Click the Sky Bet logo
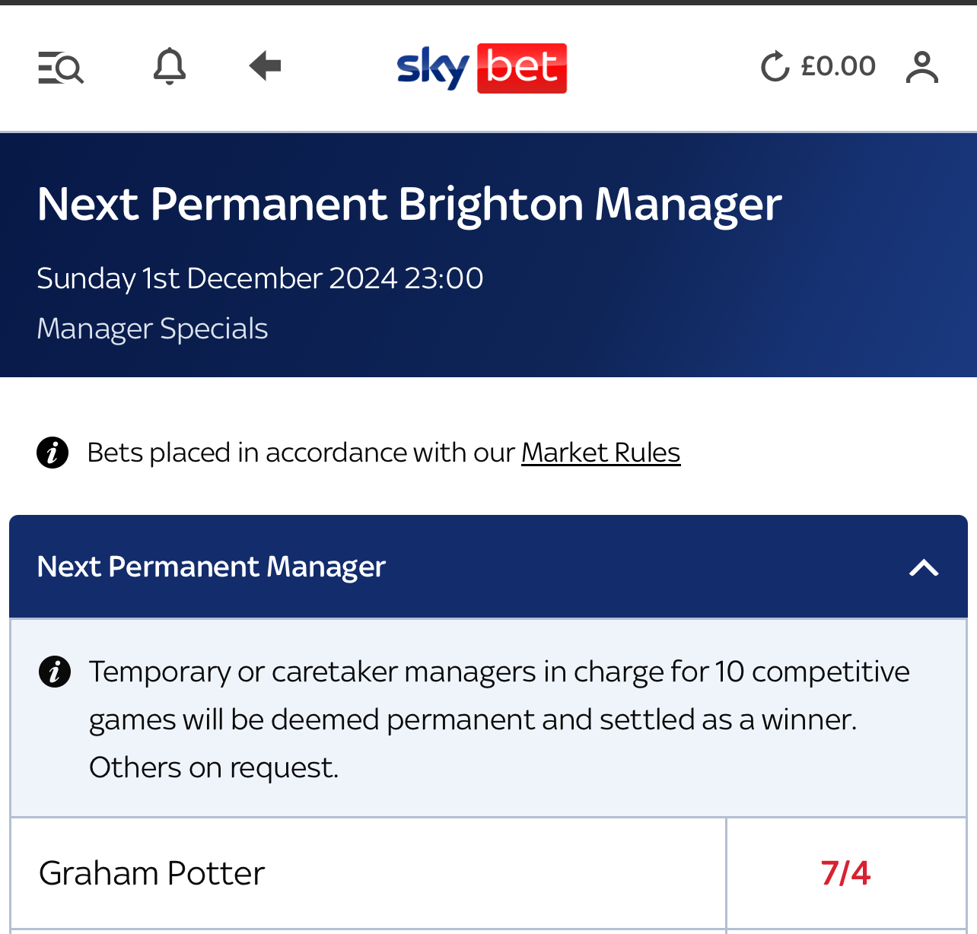The image size is (977, 934). pos(482,68)
